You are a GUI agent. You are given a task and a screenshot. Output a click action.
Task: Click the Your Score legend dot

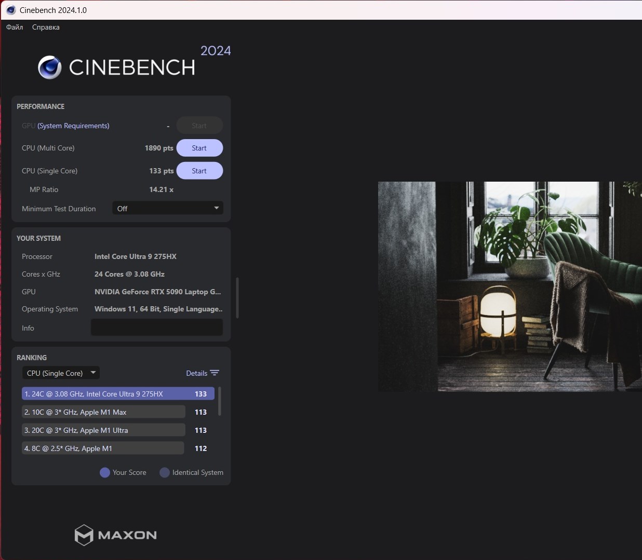click(x=105, y=472)
